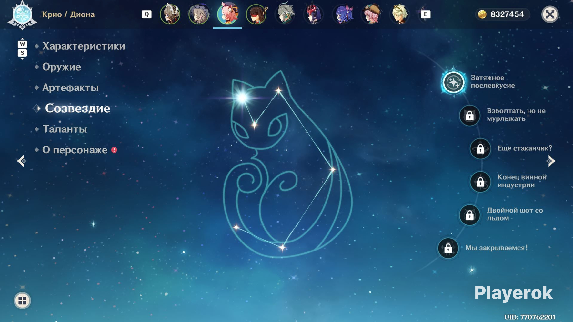Click the E next-character key hint
Image resolution: width=573 pixels, height=322 pixels.
click(426, 14)
